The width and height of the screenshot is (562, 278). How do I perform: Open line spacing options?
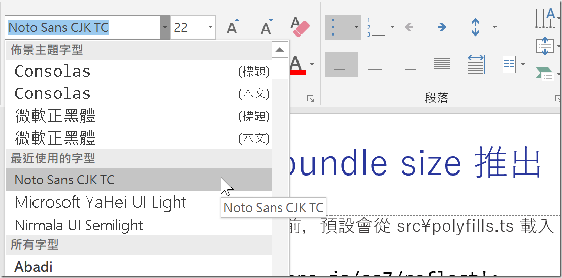tap(480, 27)
